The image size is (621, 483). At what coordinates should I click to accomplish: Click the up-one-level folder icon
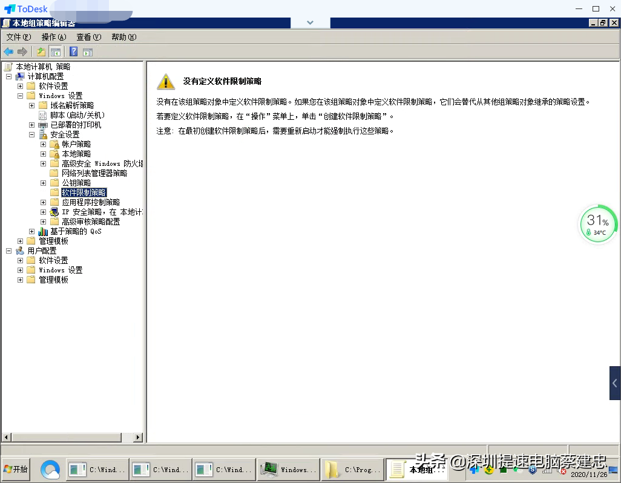pyautogui.click(x=41, y=51)
